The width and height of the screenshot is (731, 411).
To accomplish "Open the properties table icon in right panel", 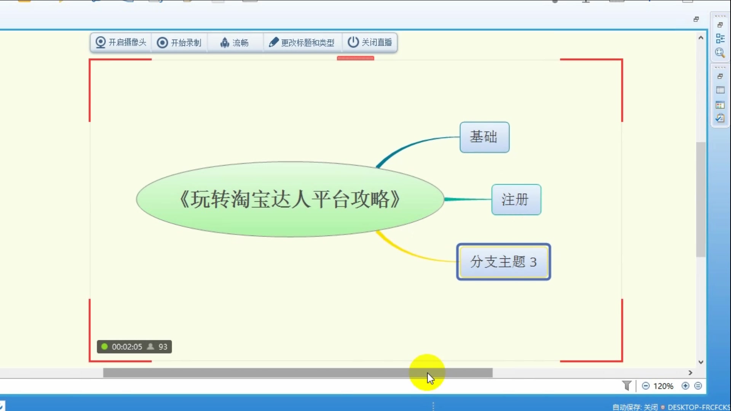I will 720,90.
